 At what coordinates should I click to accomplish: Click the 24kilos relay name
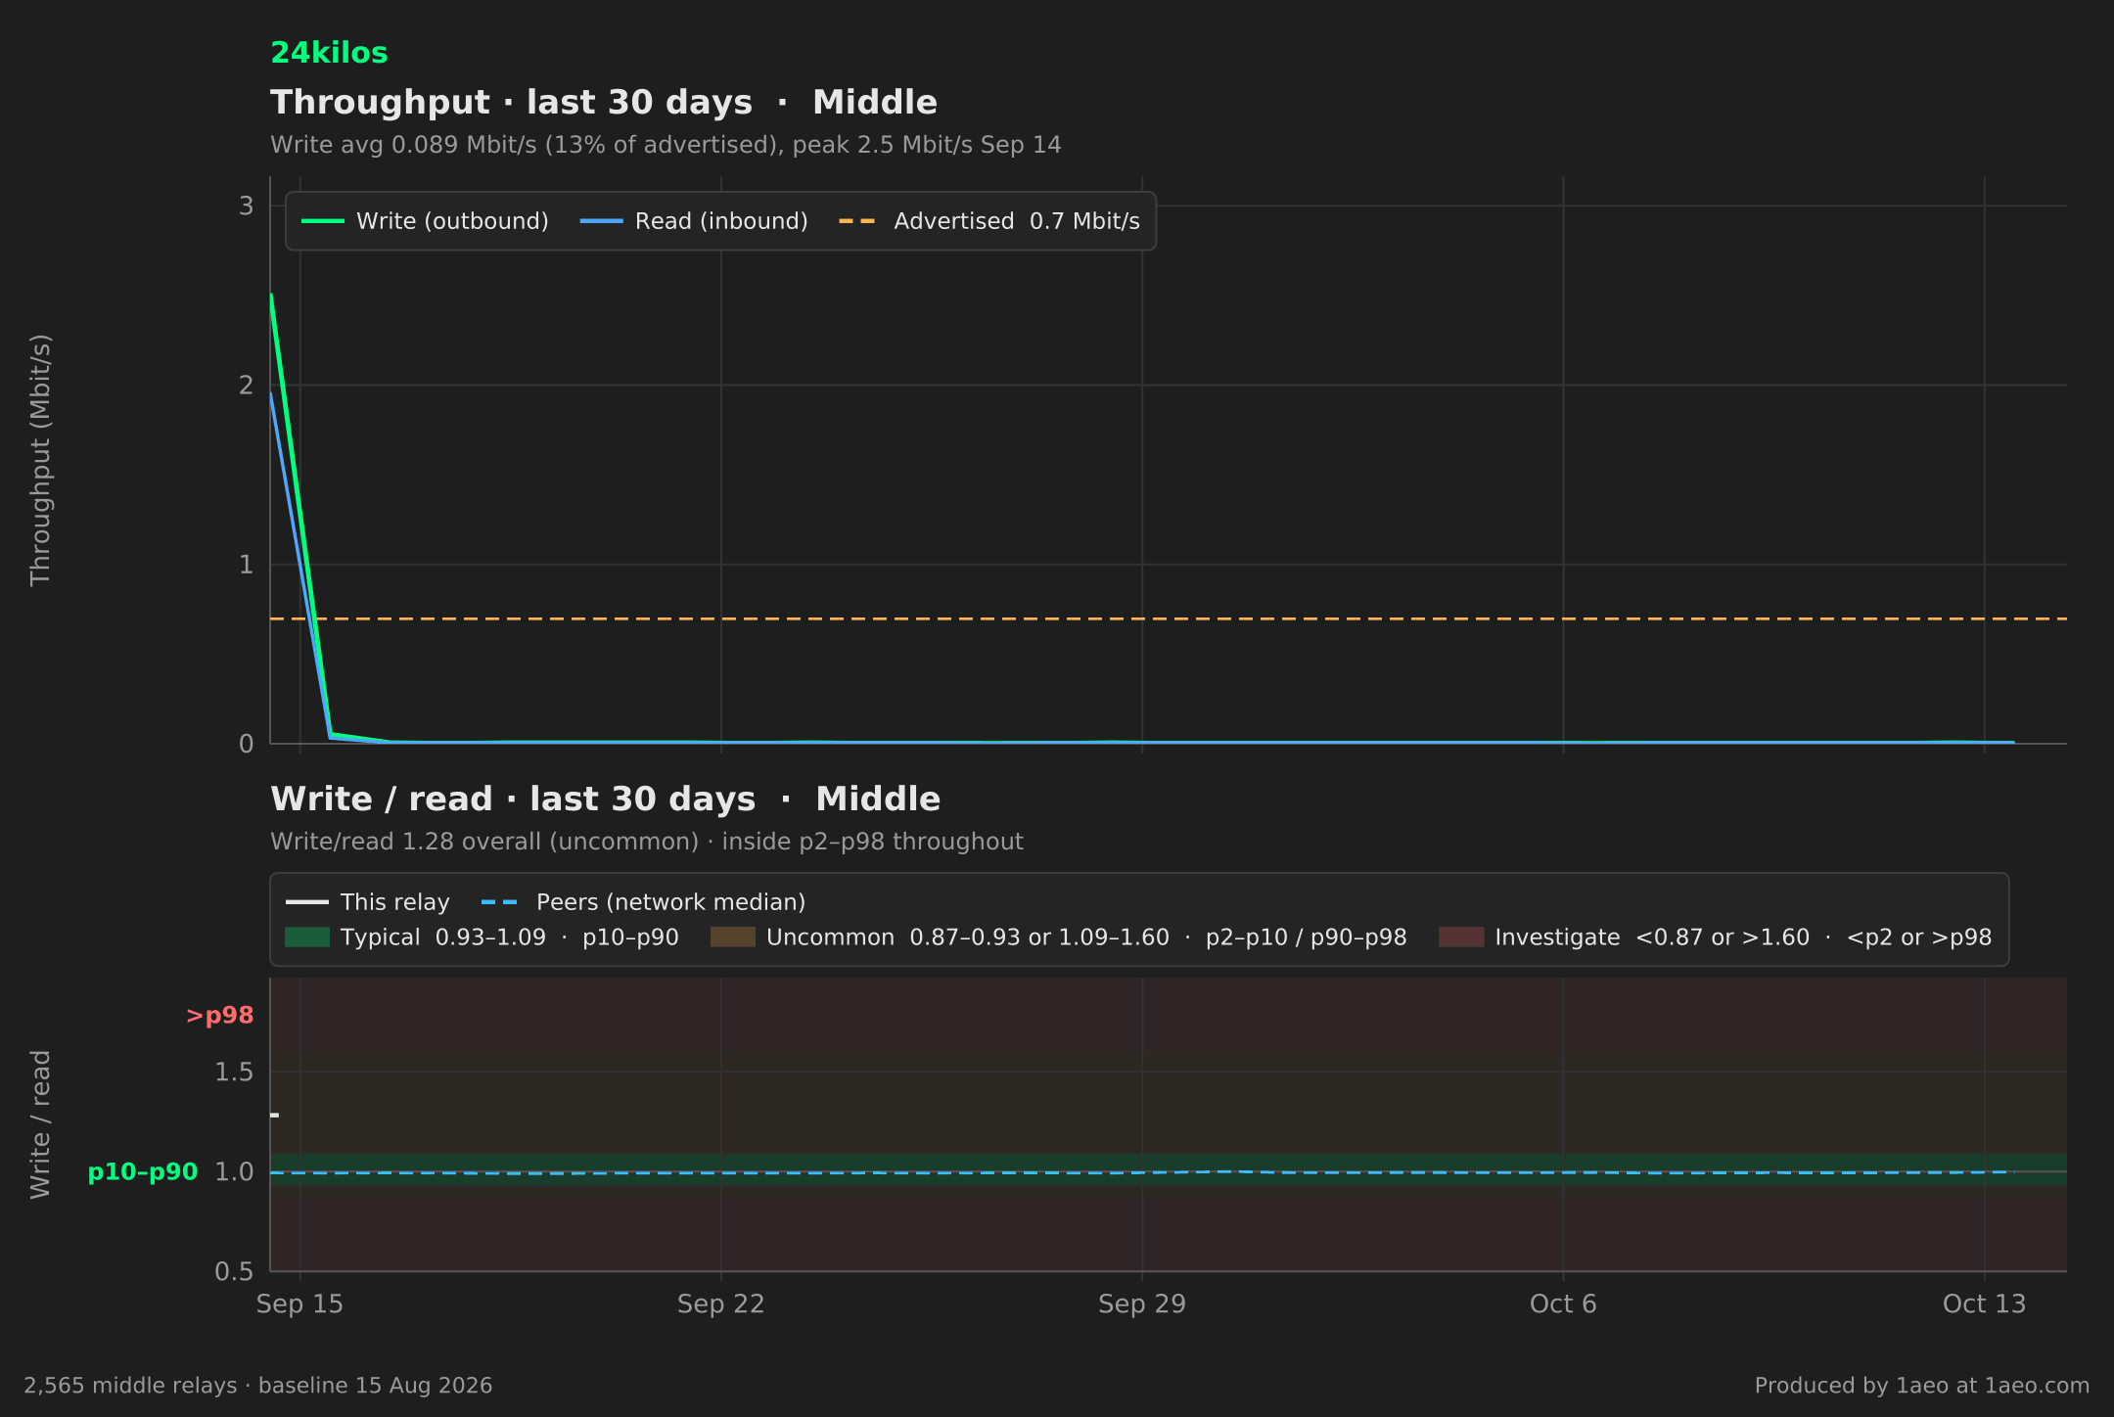click(329, 53)
